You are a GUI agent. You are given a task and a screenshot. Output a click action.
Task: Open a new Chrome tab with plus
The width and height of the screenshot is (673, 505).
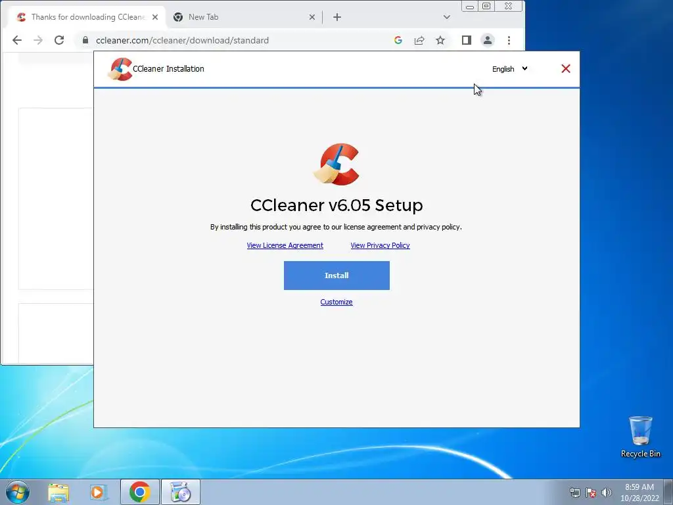(x=337, y=17)
